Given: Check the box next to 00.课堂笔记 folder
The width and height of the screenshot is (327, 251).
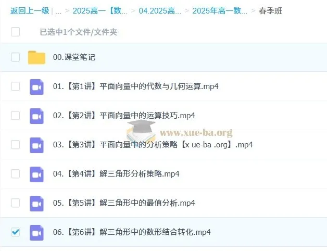Looking at the screenshot, I should pyautogui.click(x=15, y=57).
